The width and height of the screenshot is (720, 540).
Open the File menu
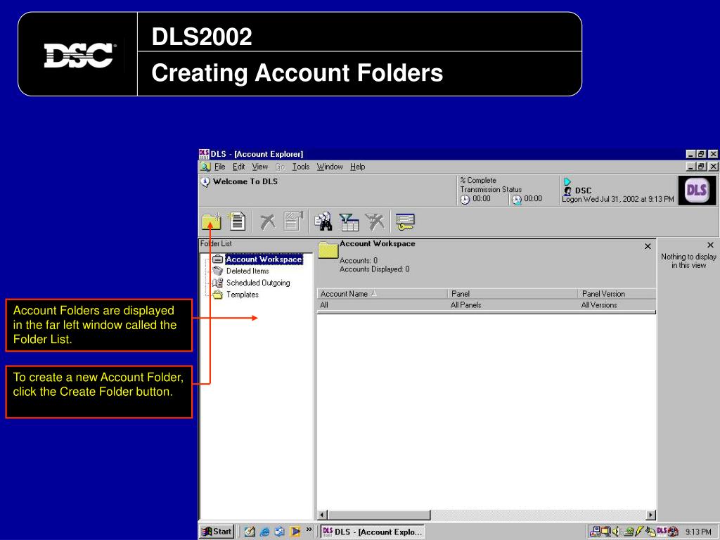pyautogui.click(x=219, y=167)
